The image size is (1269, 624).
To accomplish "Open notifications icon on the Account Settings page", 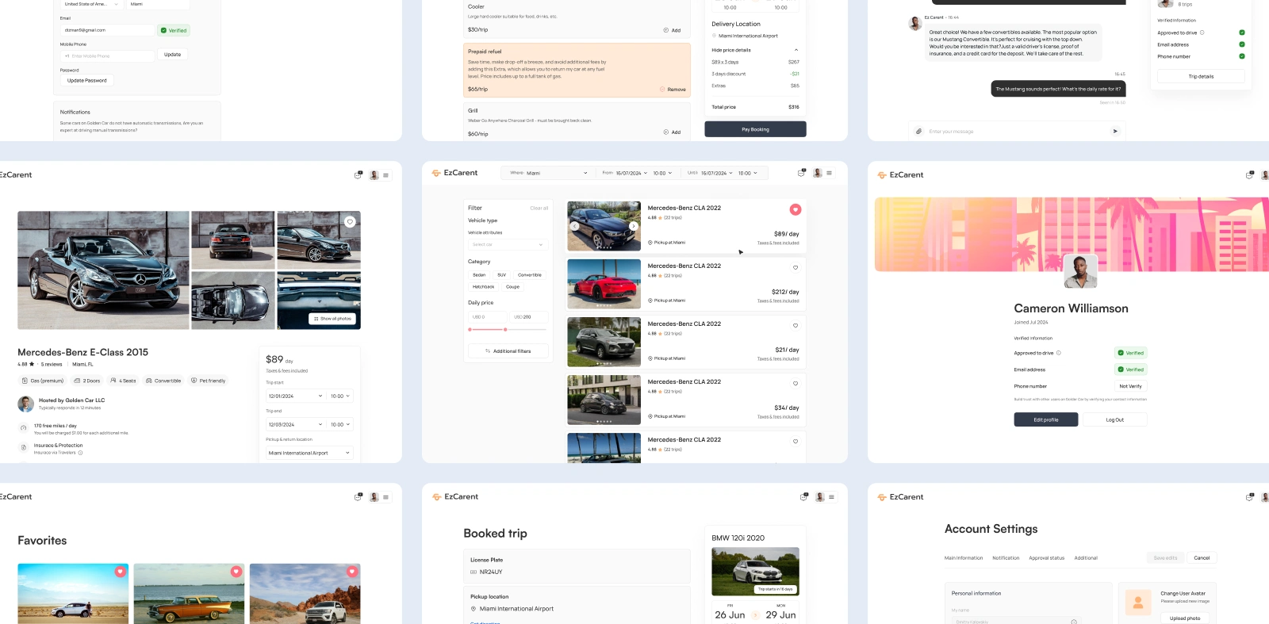I will click(x=1250, y=497).
